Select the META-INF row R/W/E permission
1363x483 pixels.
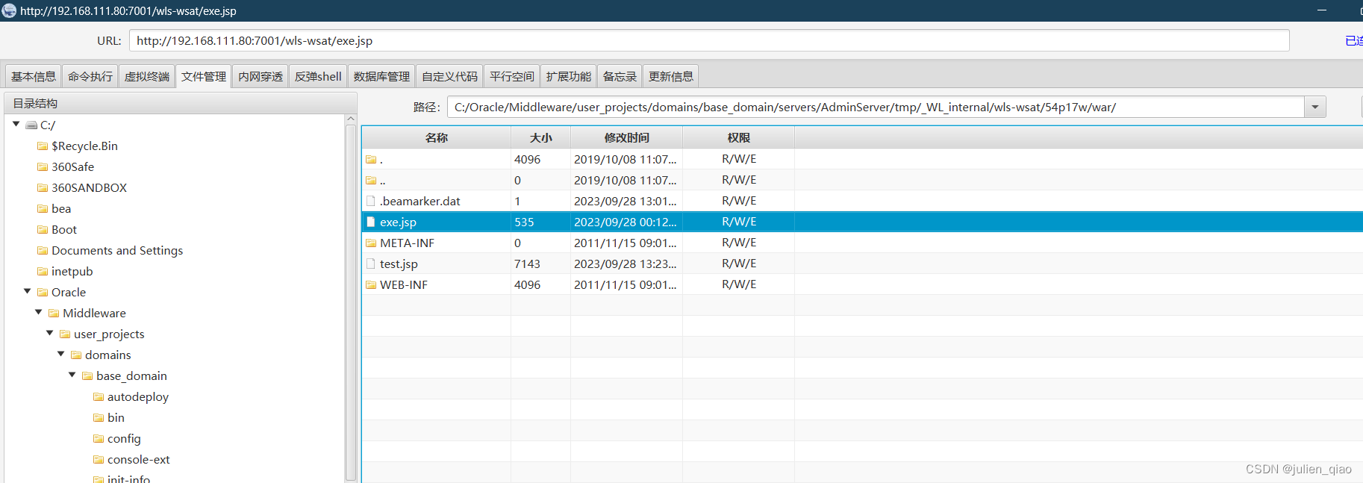(x=739, y=243)
